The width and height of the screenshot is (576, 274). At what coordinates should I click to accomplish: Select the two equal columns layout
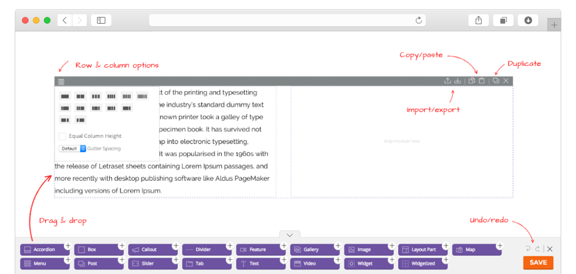click(80, 96)
